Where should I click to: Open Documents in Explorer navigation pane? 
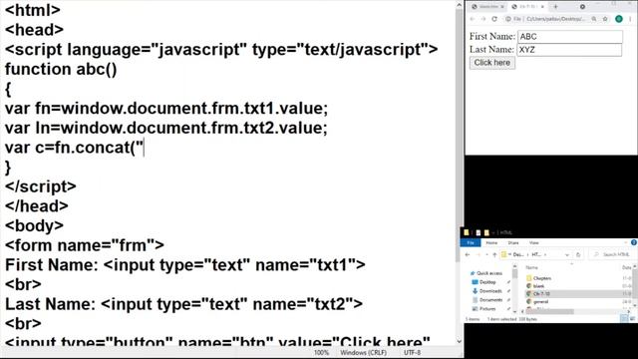click(487, 300)
